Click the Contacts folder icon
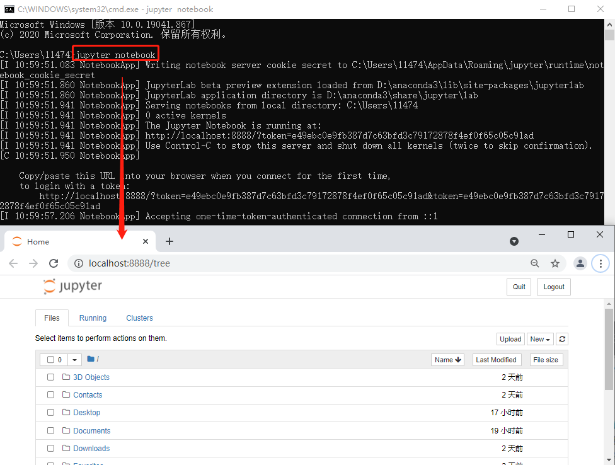This screenshot has width=615, height=465. [x=66, y=394]
